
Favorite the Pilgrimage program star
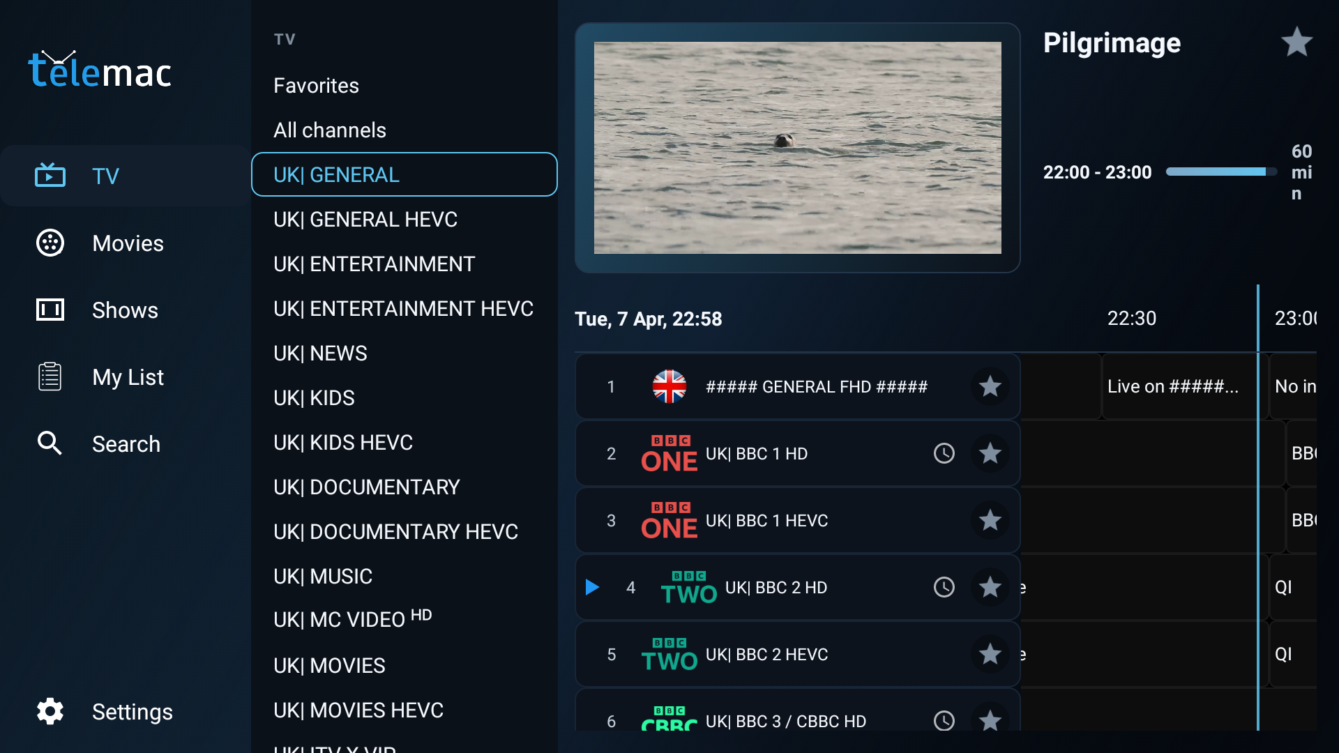pyautogui.click(x=1296, y=43)
